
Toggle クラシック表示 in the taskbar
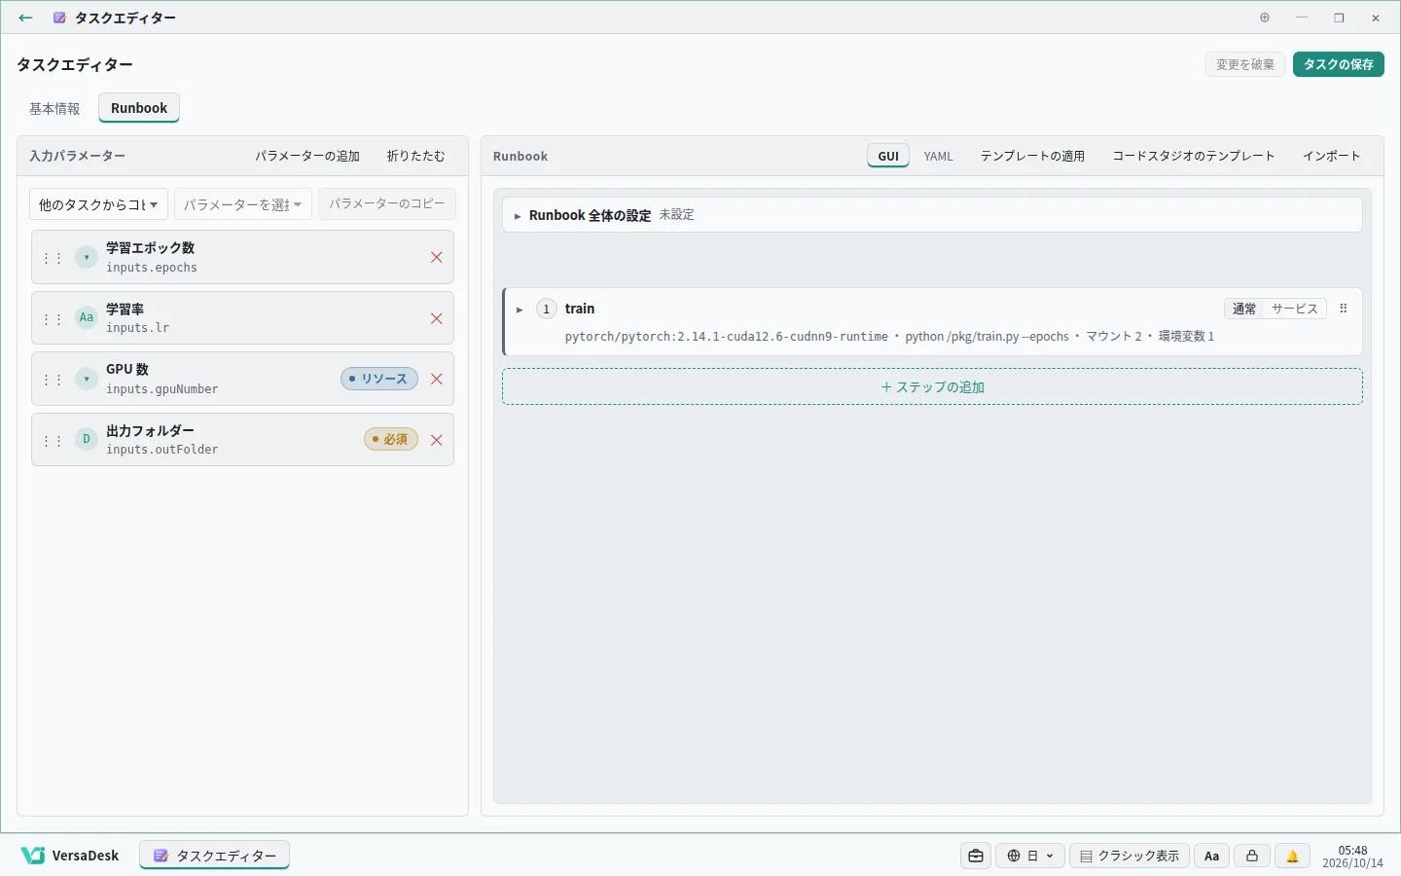pyautogui.click(x=1130, y=856)
